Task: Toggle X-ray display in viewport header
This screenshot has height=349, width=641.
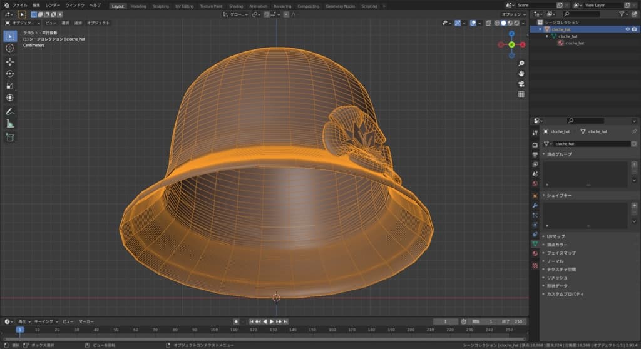Action: pyautogui.click(x=488, y=23)
